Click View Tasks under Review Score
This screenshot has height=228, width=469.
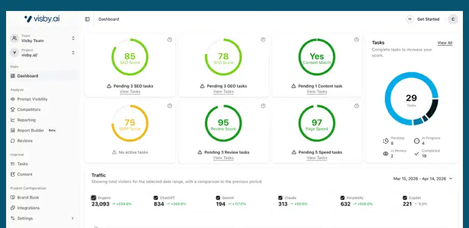pyautogui.click(x=224, y=158)
